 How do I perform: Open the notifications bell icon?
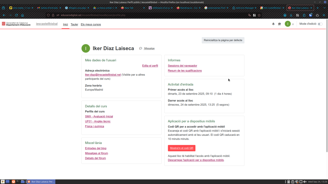point(273,24)
